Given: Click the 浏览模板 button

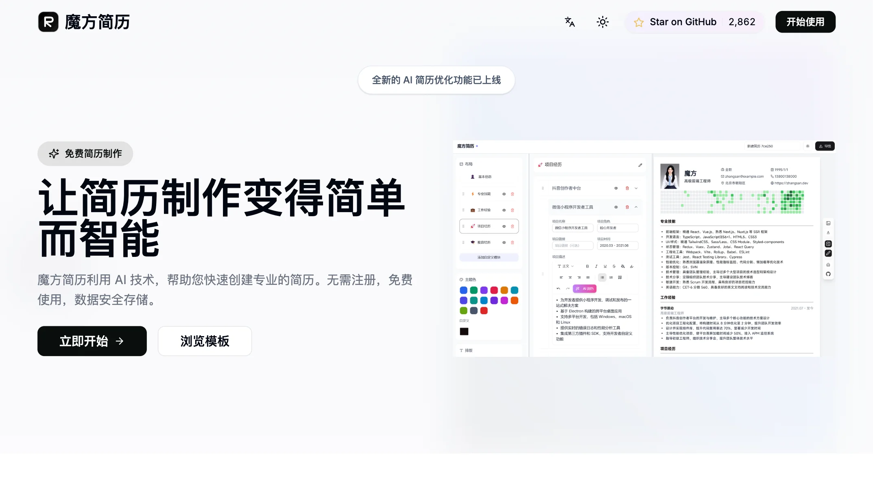Looking at the screenshot, I should tap(205, 341).
